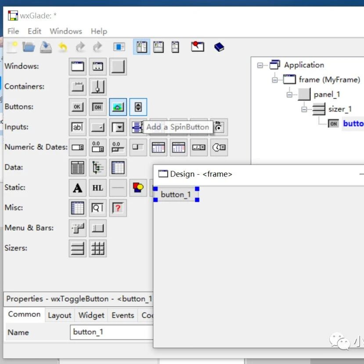The width and height of the screenshot is (364, 364).
Task: Add a TimePickerCtrl with clock icon
Action: coord(219,148)
